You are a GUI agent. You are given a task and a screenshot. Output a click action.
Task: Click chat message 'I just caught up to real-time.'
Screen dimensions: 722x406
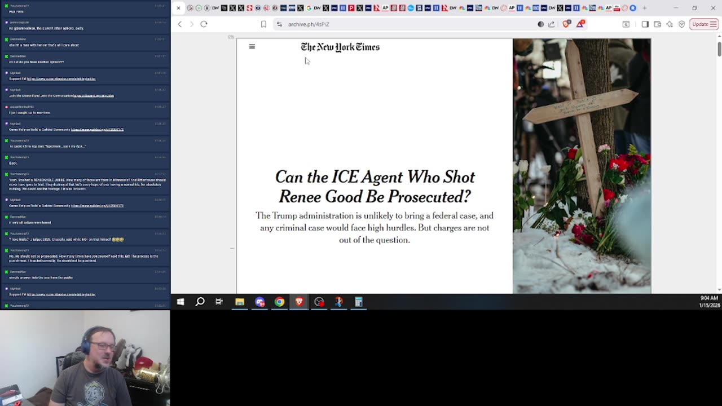pos(29,113)
